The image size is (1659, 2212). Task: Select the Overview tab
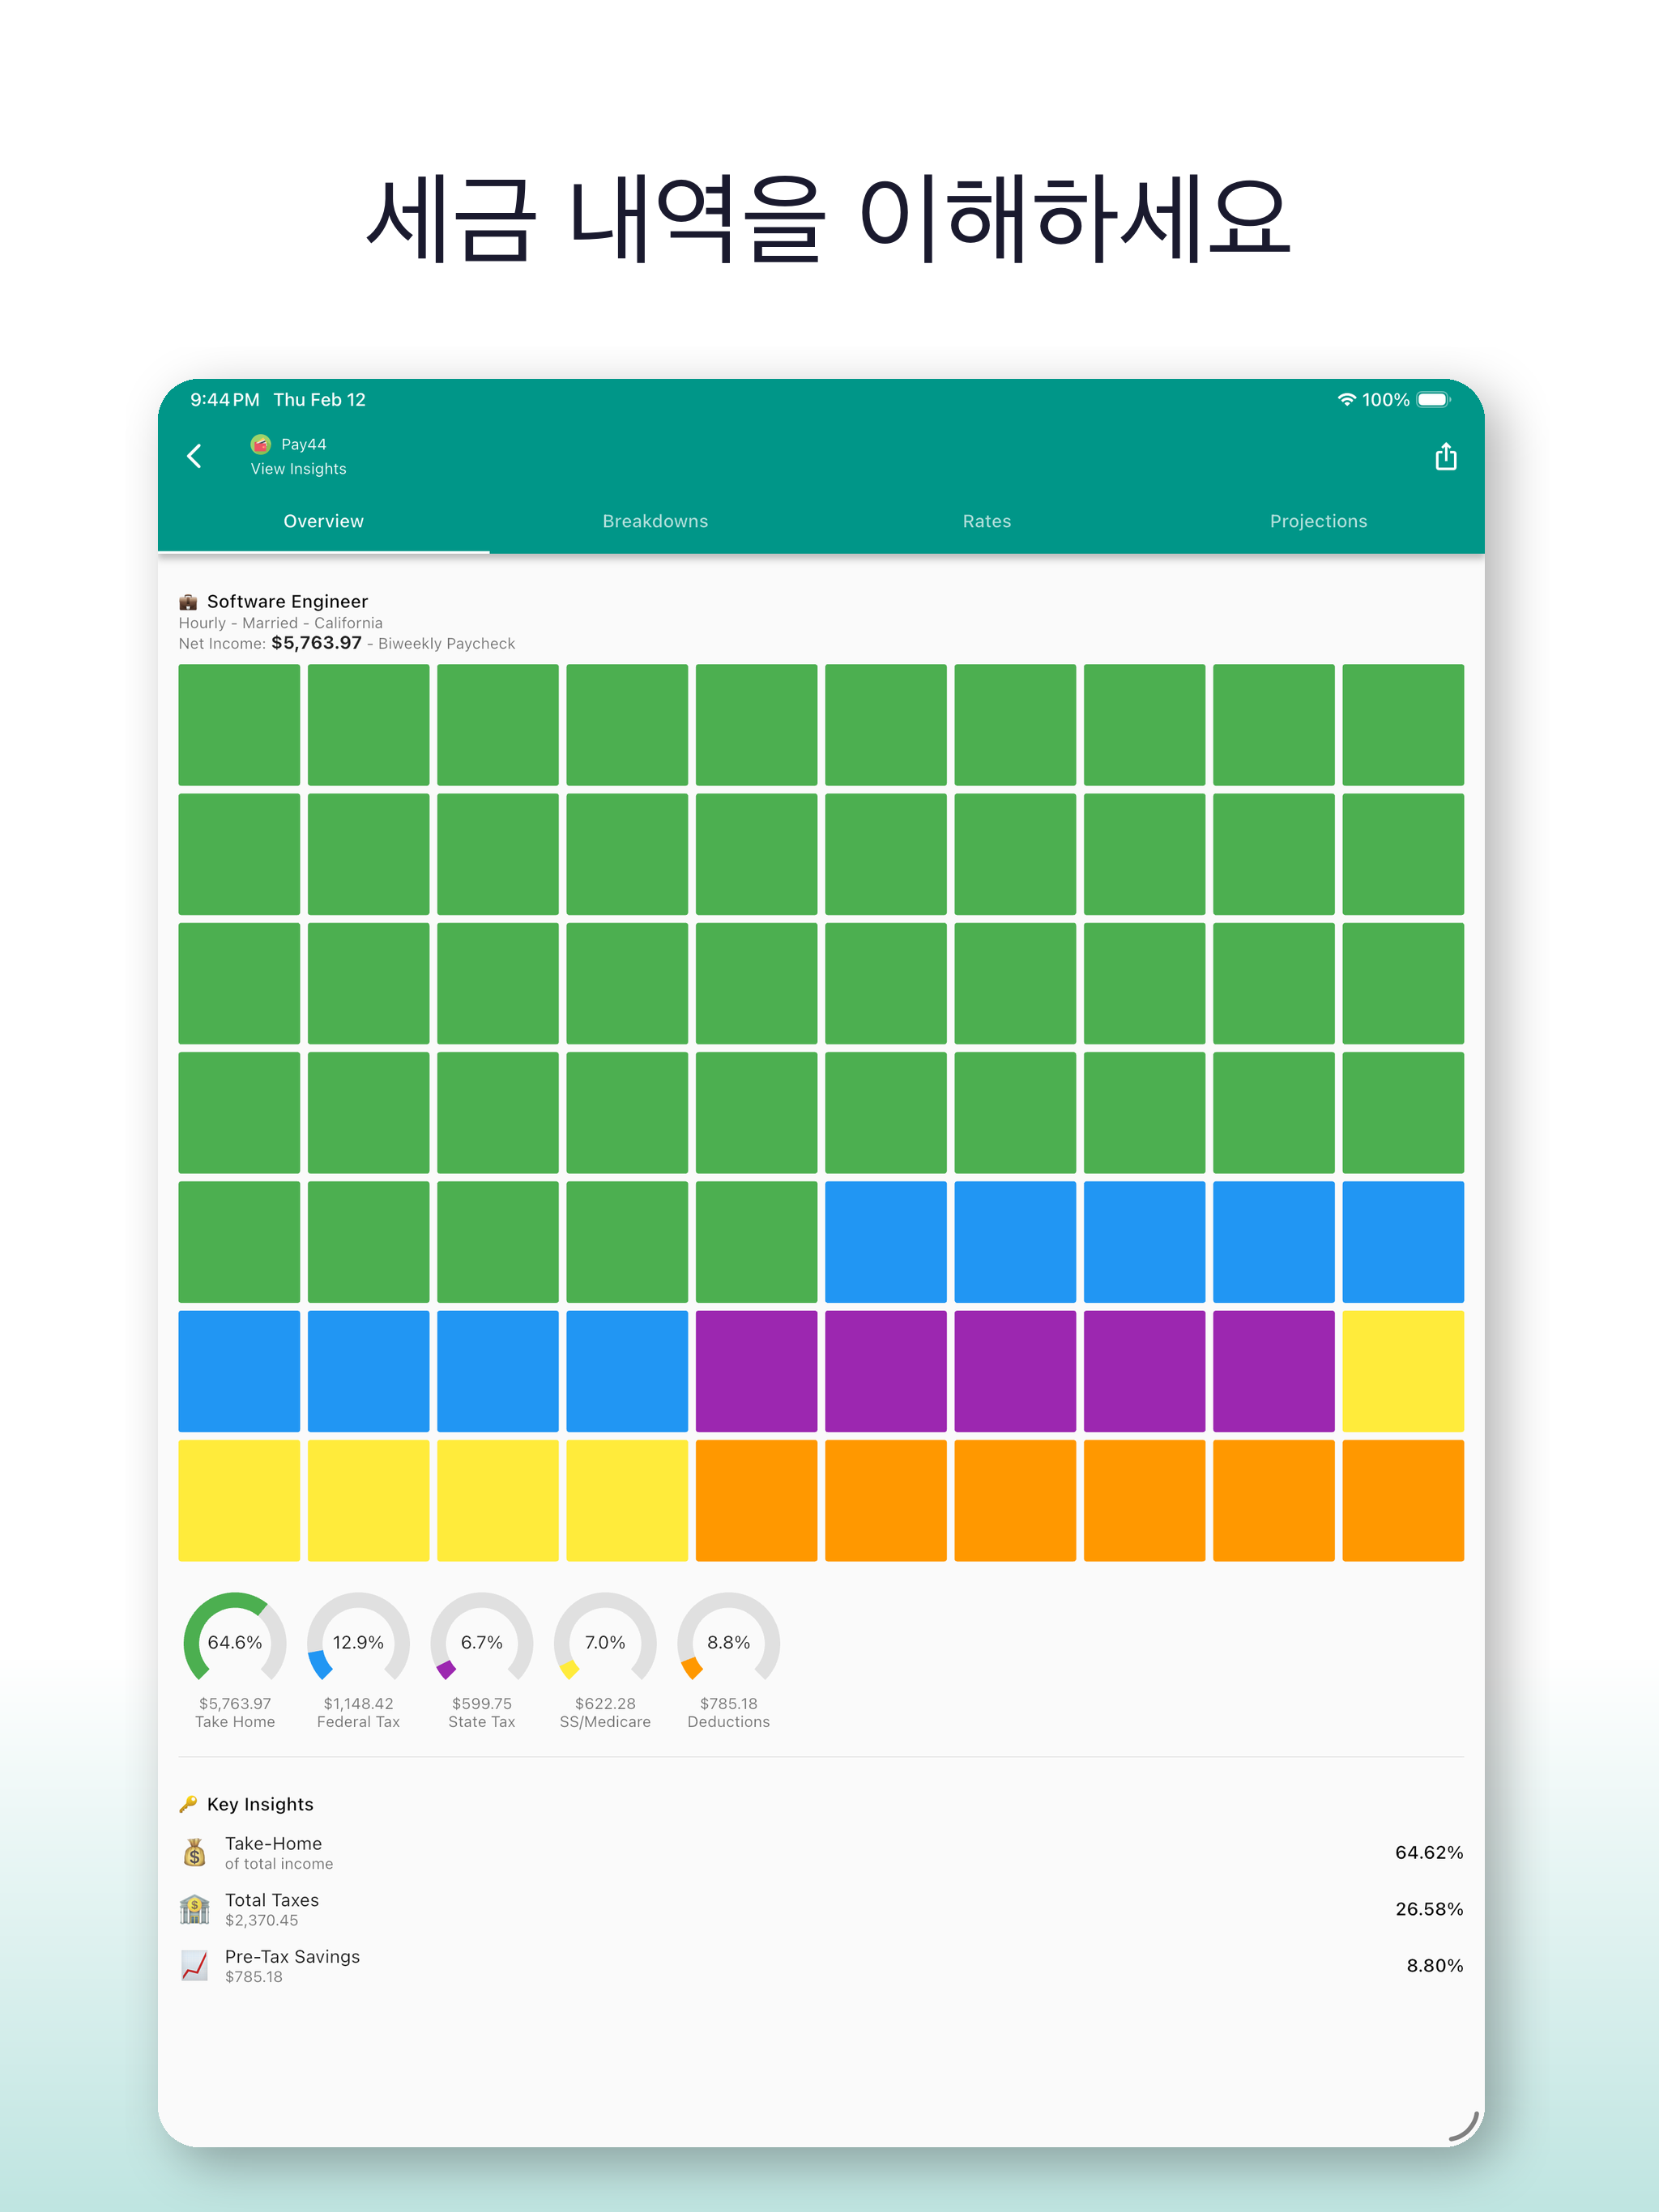click(x=323, y=521)
